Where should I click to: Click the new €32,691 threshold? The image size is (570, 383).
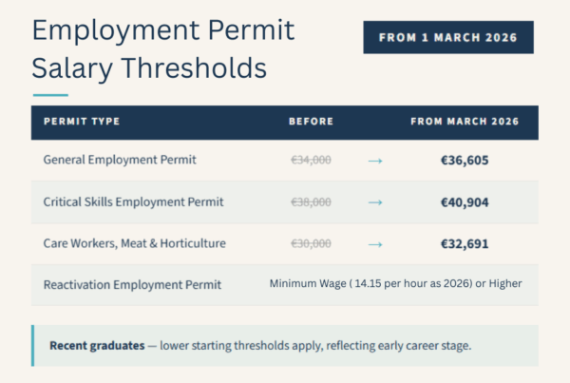click(x=465, y=244)
